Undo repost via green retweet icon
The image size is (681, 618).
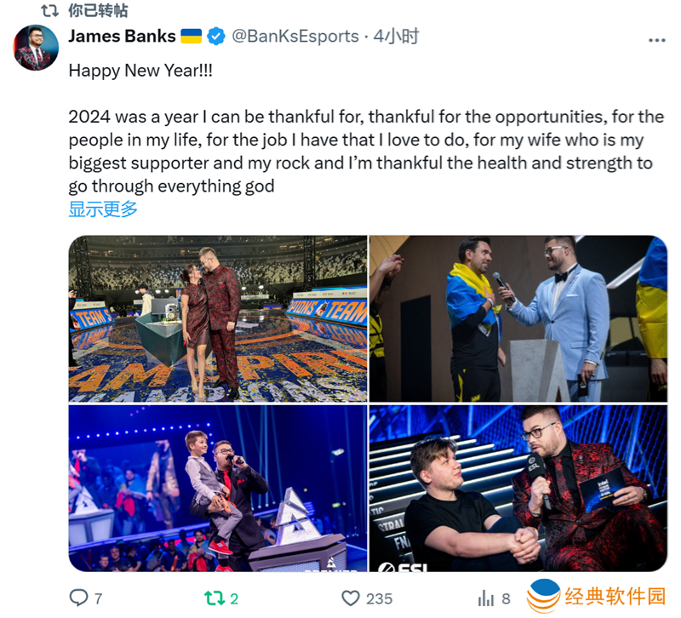(215, 598)
